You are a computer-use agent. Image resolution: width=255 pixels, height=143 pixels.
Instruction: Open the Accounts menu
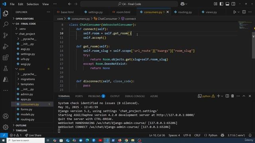pos(6,116)
